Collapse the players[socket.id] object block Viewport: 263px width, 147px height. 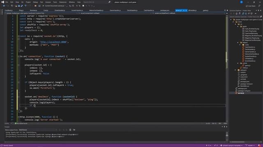click(x=18, y=65)
